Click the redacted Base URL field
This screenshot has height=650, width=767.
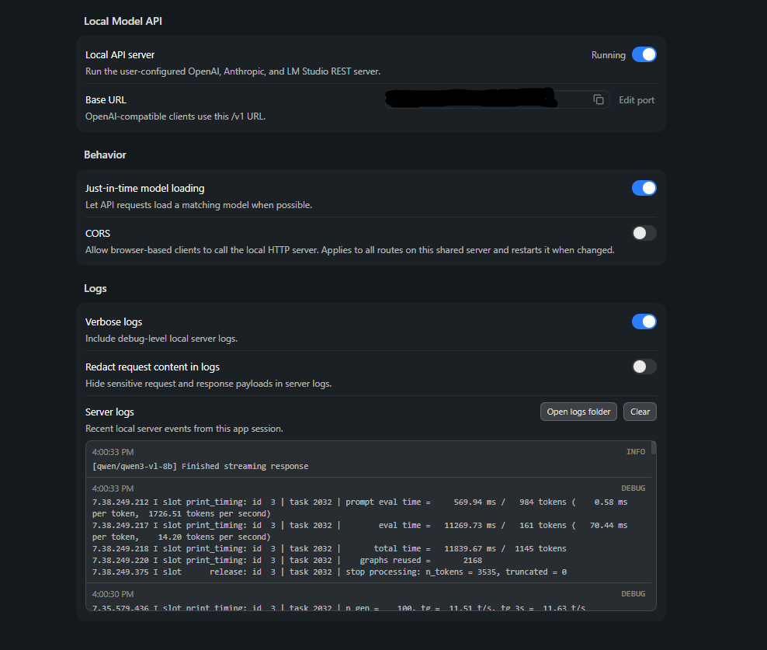coord(497,99)
